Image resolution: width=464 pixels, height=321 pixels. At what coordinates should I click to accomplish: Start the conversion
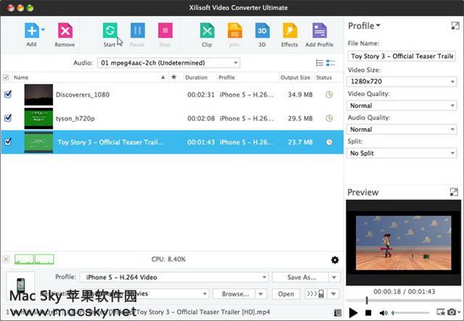109,30
